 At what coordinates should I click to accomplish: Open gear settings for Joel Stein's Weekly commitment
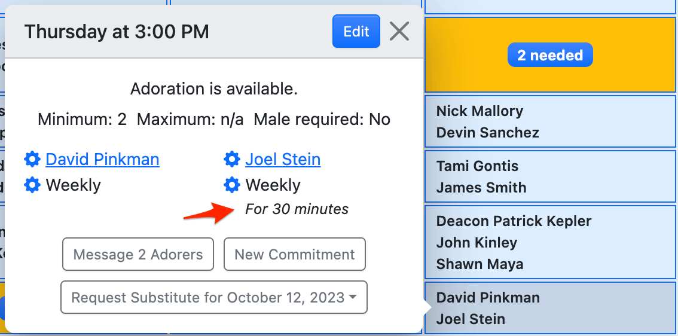point(232,185)
